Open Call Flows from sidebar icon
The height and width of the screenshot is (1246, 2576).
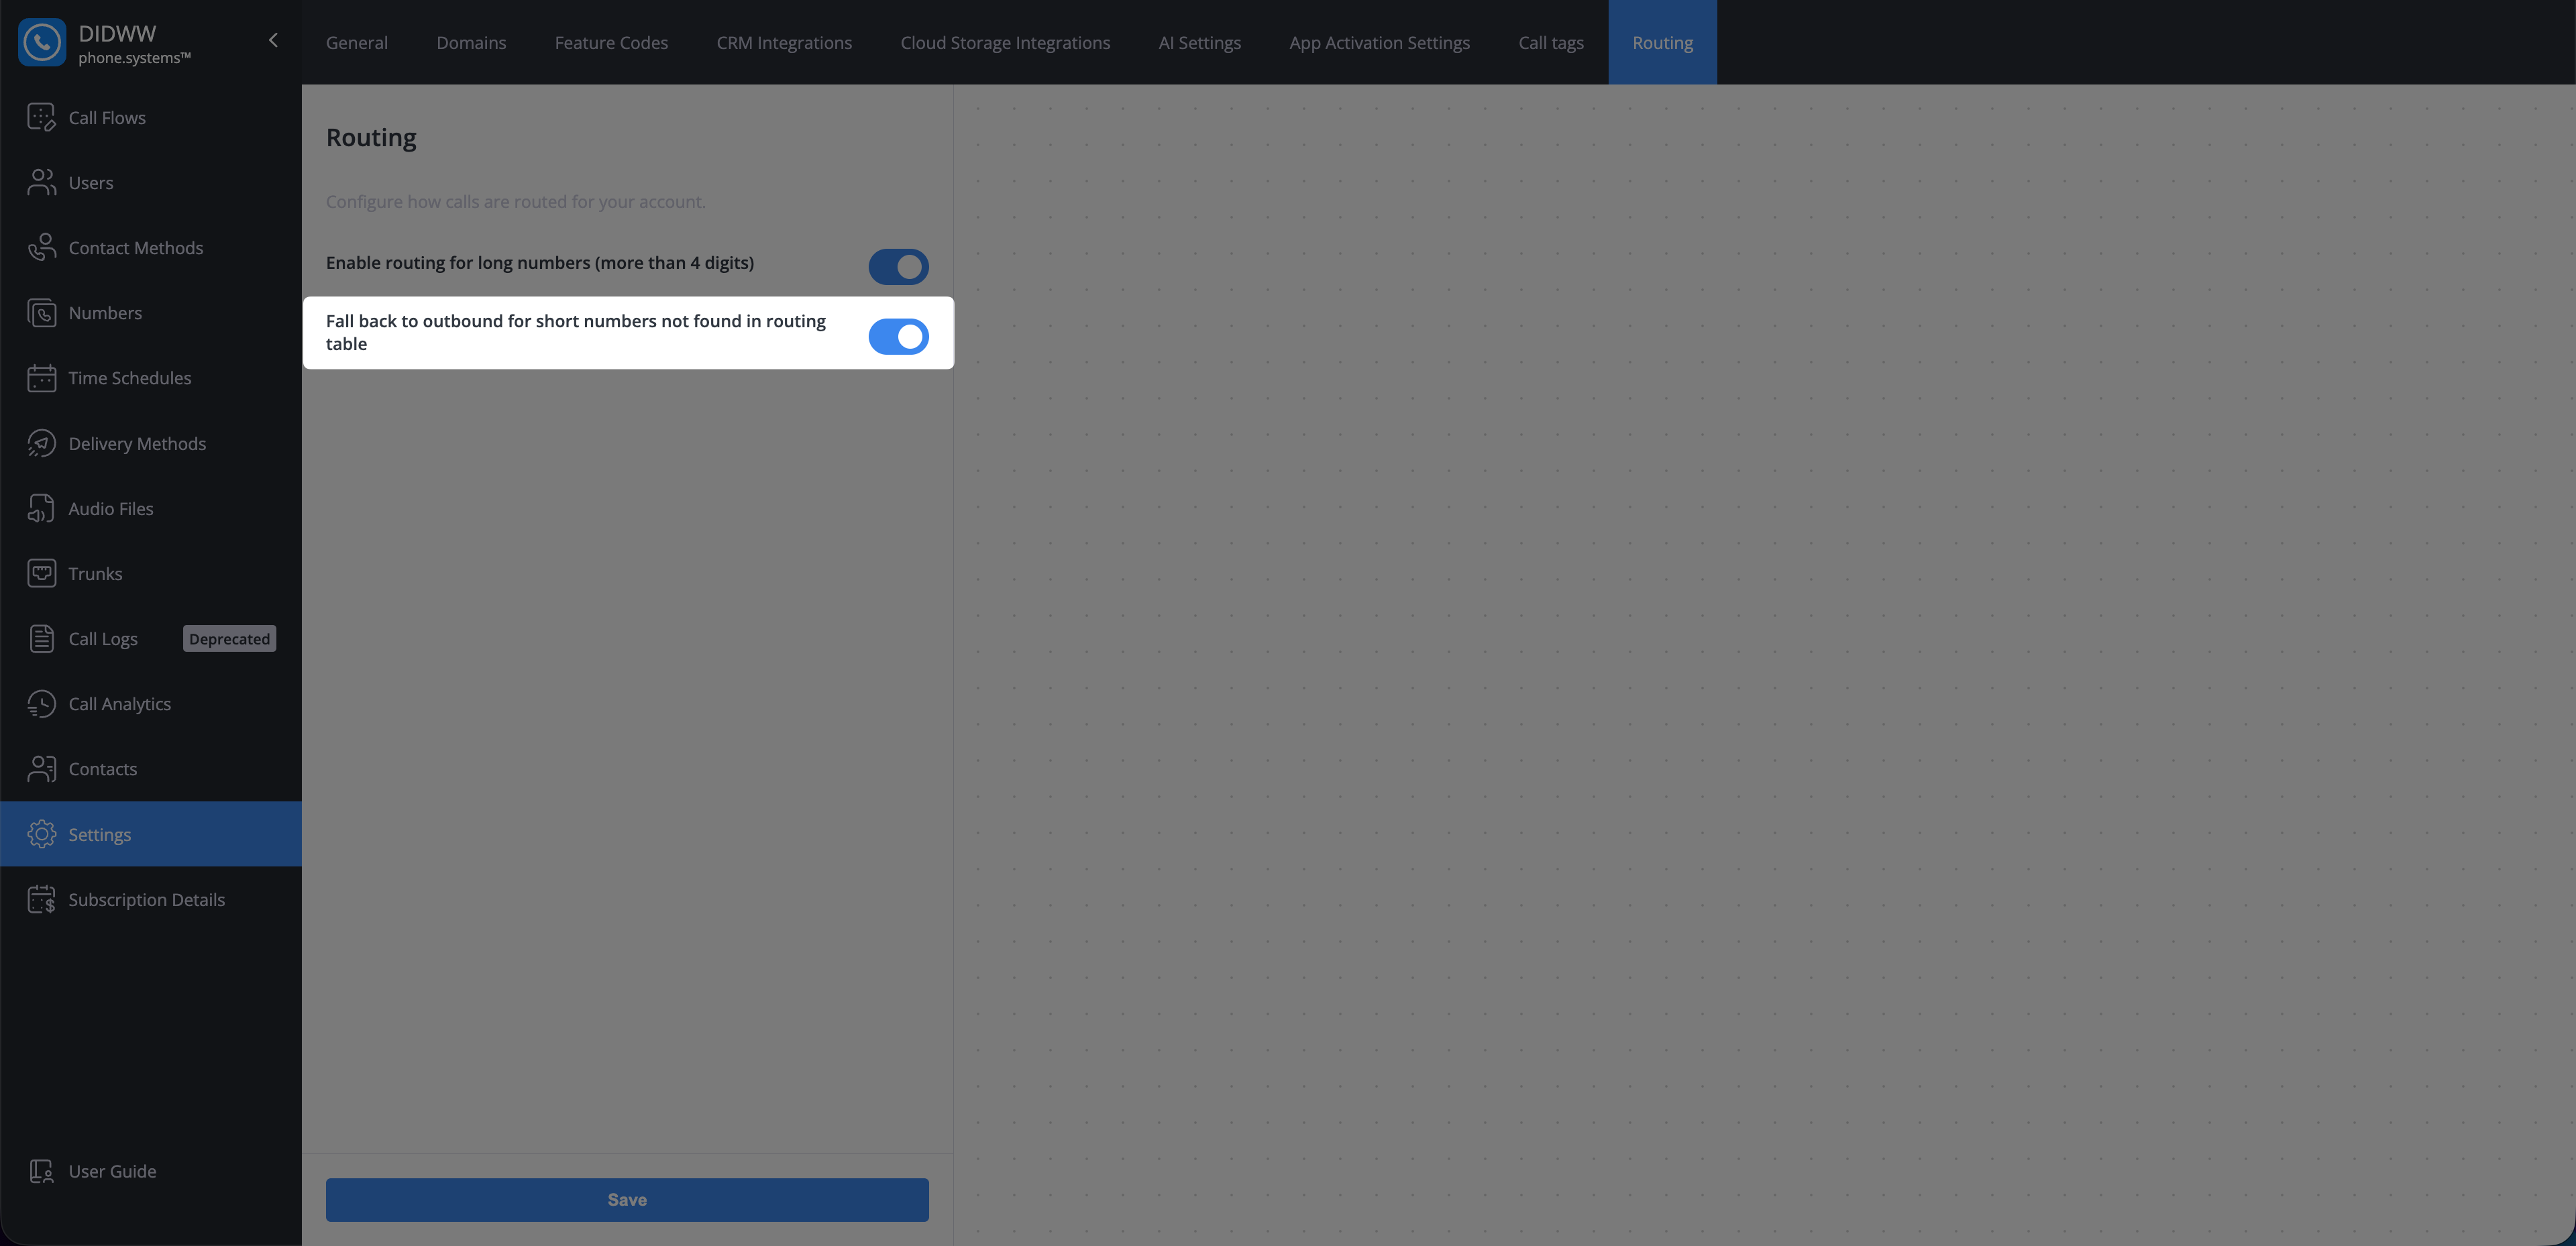[41, 117]
